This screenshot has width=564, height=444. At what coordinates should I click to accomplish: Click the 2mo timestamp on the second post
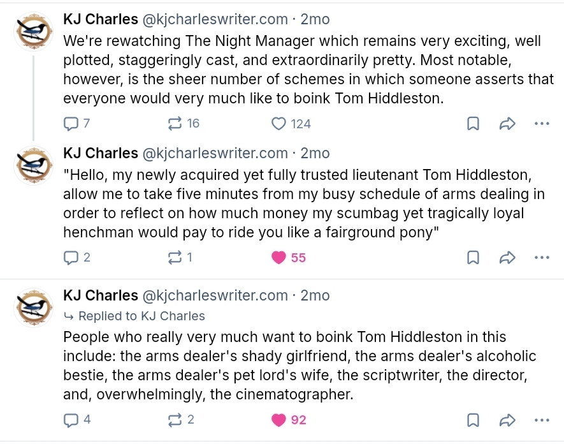[315, 154]
